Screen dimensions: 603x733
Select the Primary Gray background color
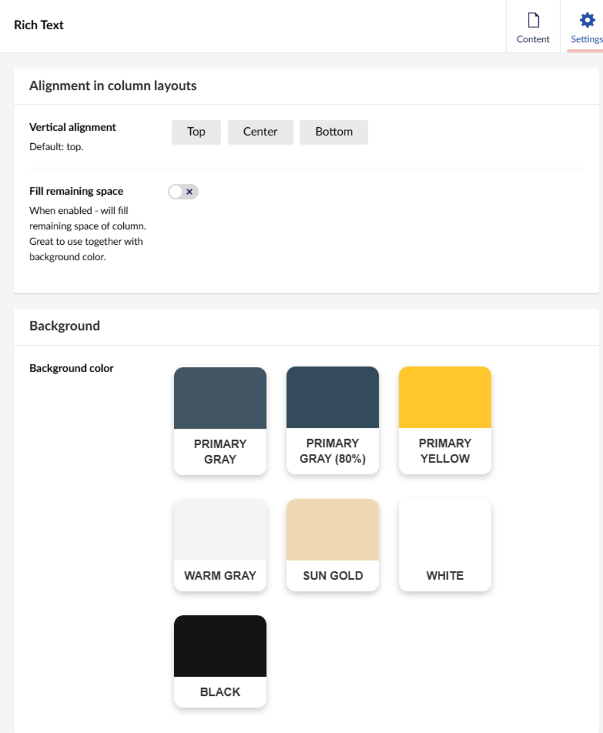tap(220, 421)
